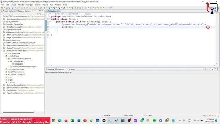Minimize the Package Explorer view
The image size is (220, 124).
pos(40,11)
